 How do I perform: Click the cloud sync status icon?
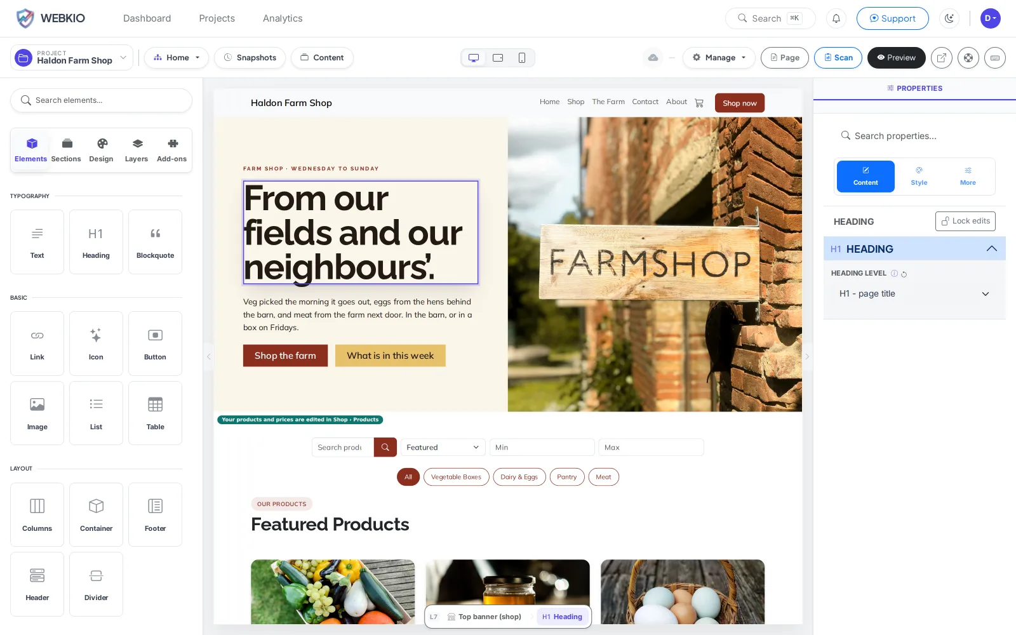(x=653, y=58)
